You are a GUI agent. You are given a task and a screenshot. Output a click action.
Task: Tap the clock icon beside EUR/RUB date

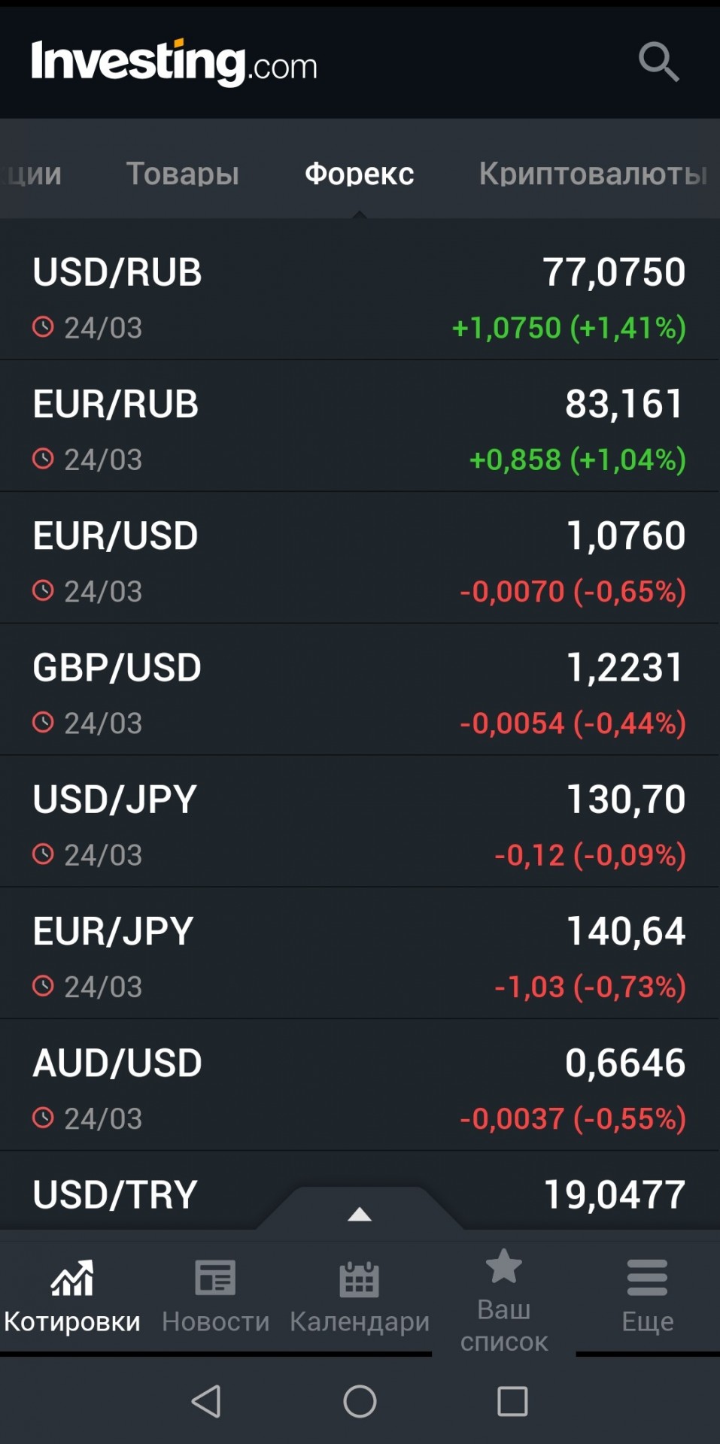tap(43, 459)
